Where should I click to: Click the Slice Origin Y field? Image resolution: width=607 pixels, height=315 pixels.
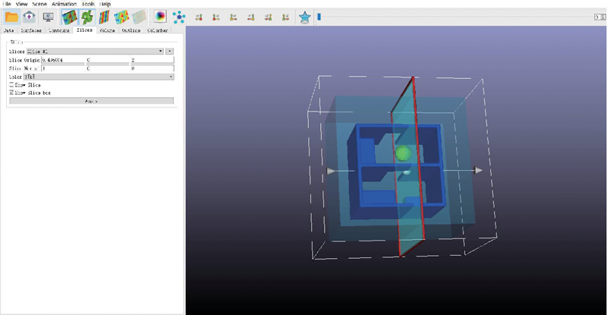(x=107, y=60)
